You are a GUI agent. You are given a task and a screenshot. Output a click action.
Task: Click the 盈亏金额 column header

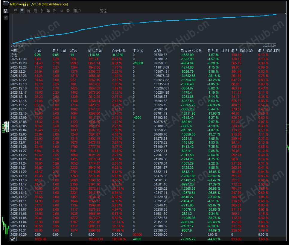95,51
